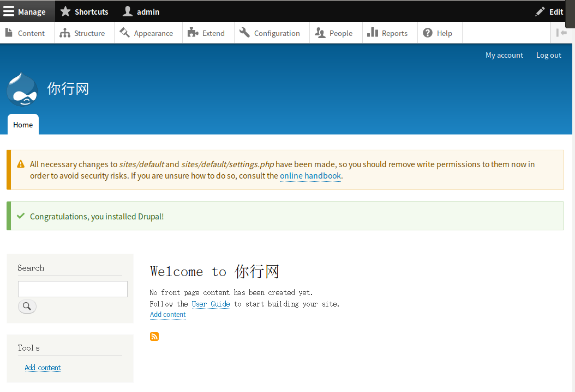
Task: Select the Home tab
Action: [23, 125]
